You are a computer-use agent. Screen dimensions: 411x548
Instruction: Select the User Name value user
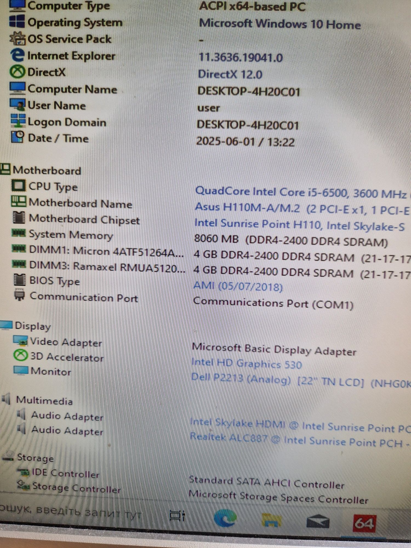coord(209,108)
